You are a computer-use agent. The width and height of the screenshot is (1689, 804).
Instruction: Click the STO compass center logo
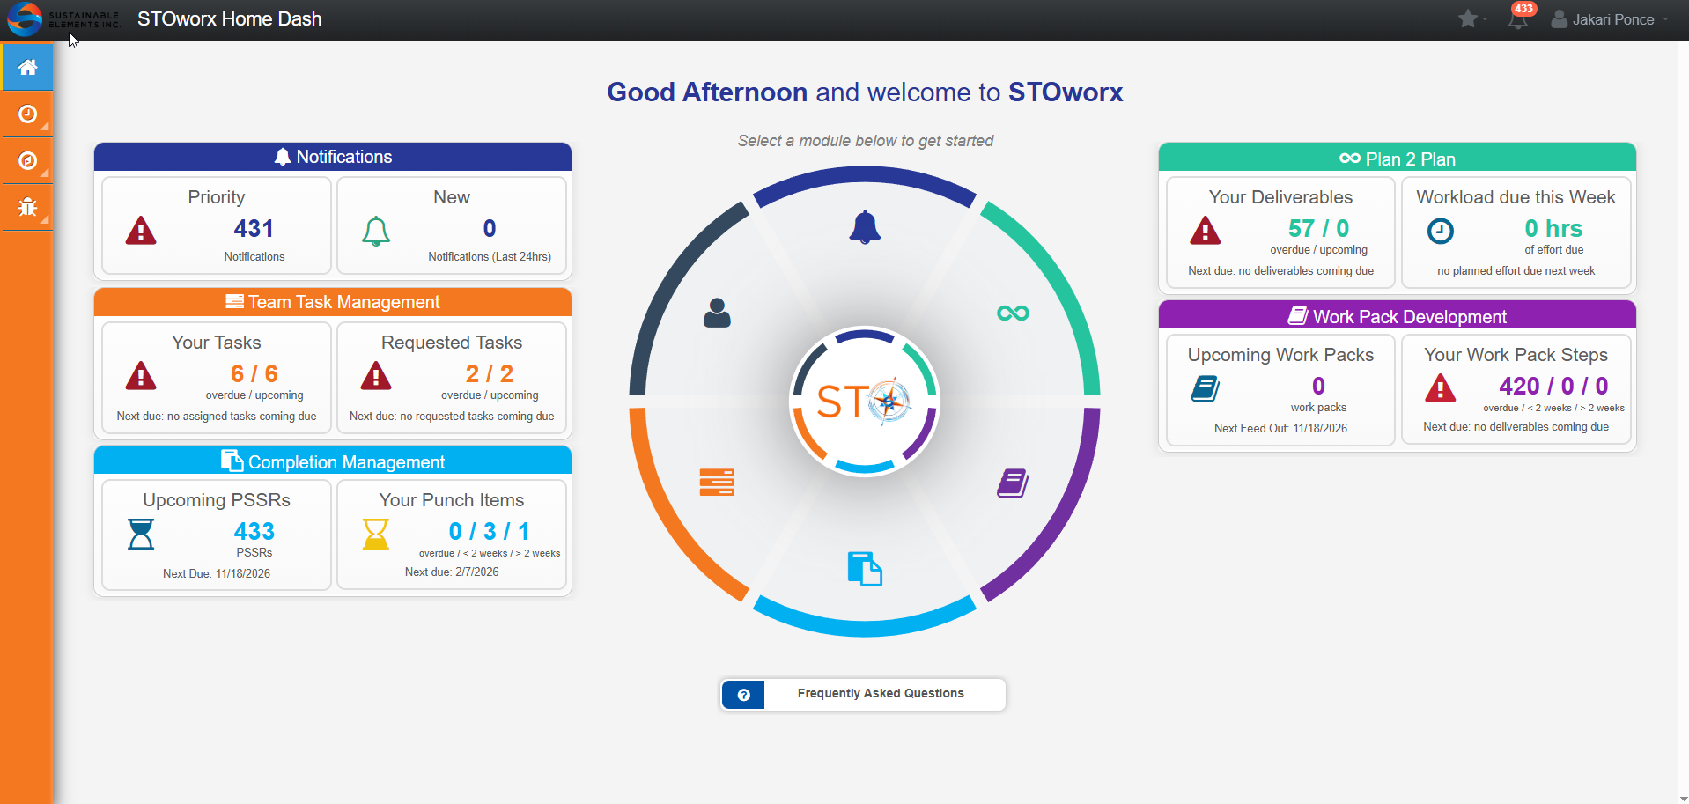point(865,402)
